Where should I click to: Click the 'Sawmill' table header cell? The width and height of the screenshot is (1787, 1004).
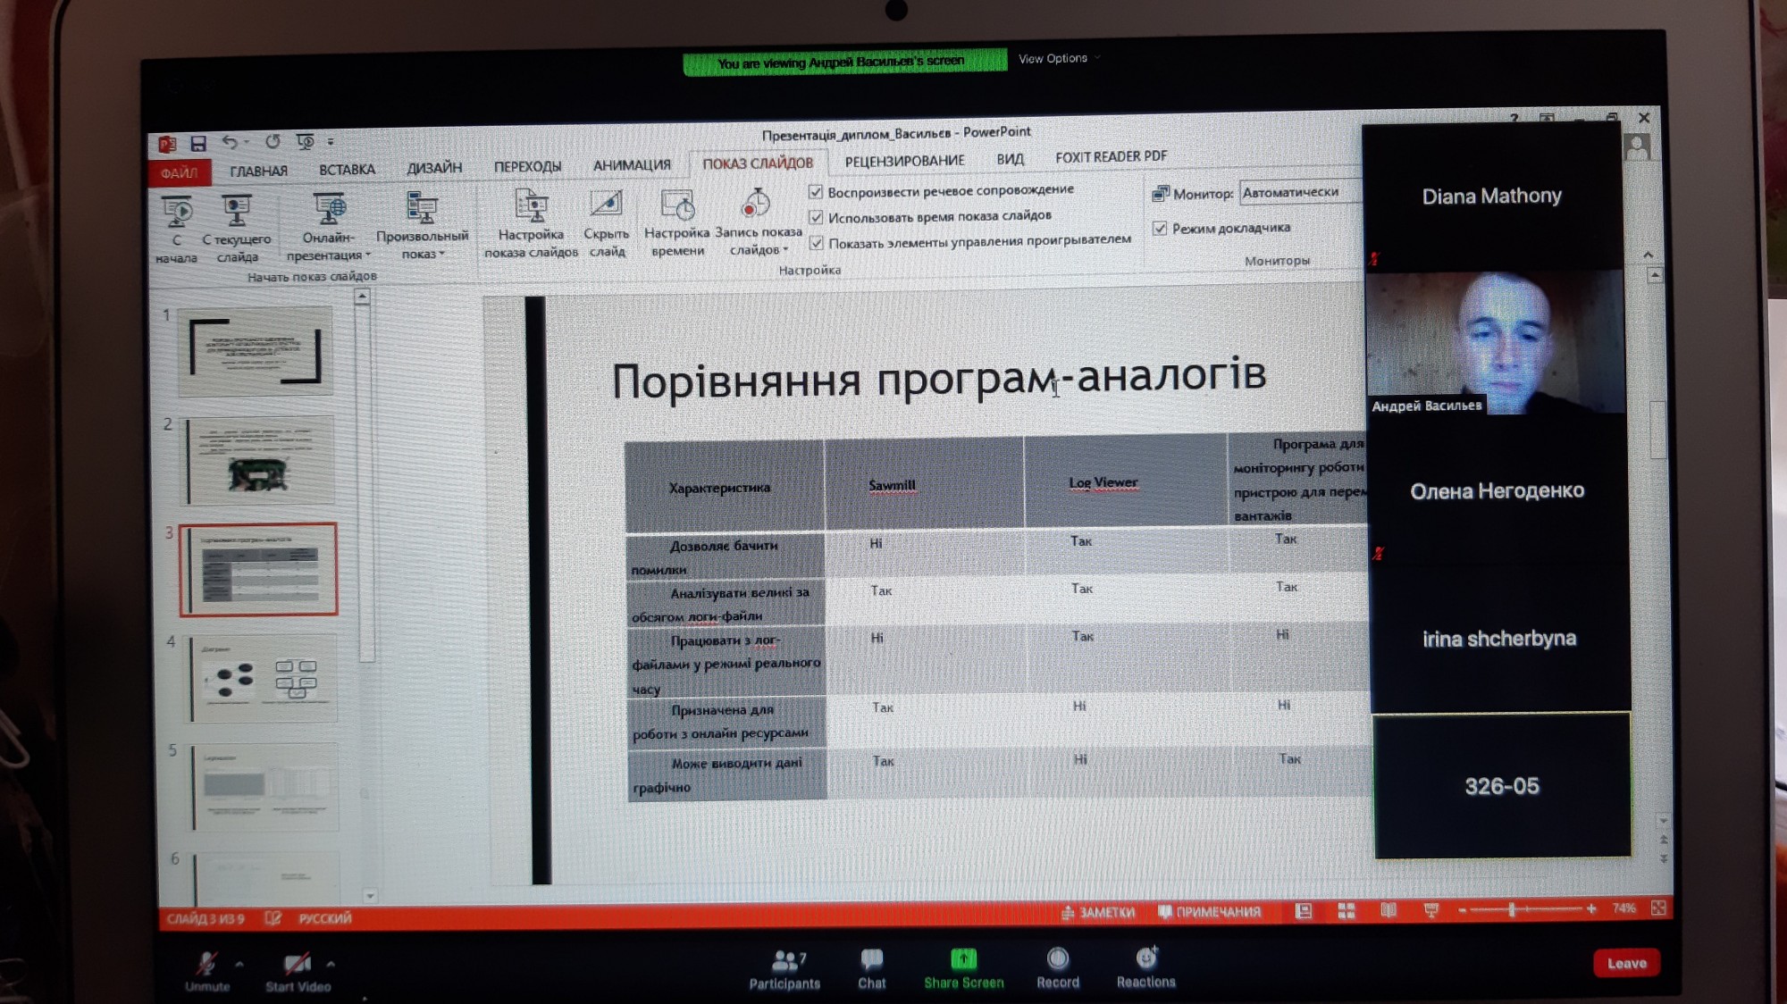[x=923, y=485]
